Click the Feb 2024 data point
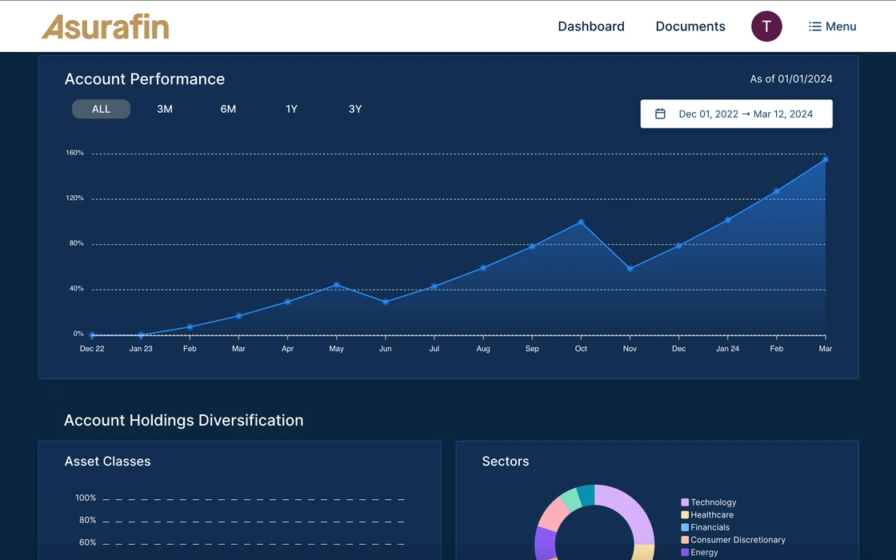Screen dimensions: 896x560 777,191
